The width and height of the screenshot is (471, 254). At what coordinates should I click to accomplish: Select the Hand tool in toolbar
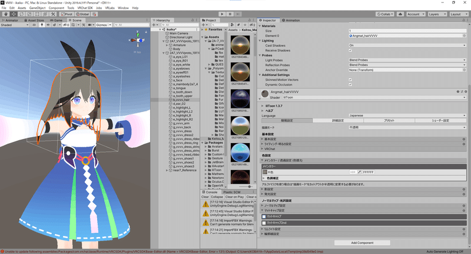(x=6, y=14)
